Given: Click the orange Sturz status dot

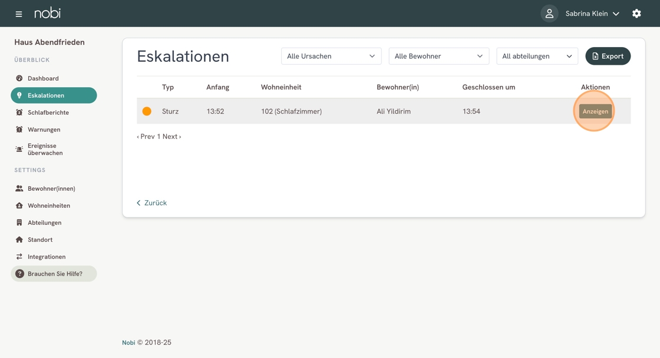Looking at the screenshot, I should pos(147,111).
